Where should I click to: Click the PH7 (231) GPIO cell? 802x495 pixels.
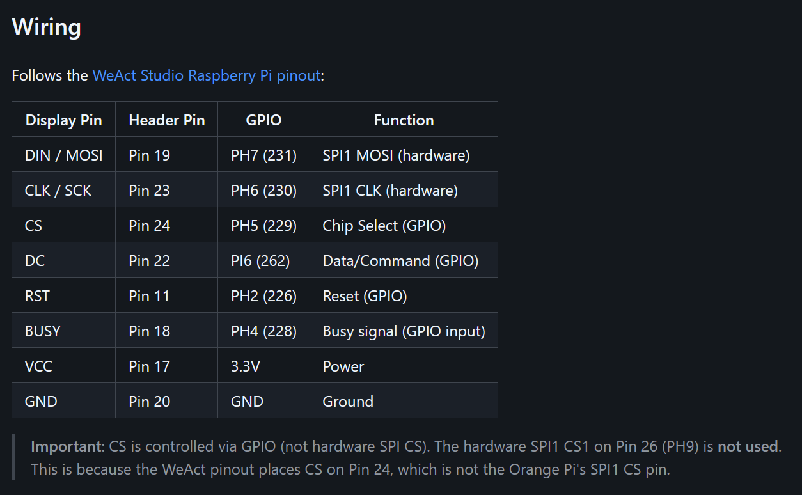click(263, 155)
